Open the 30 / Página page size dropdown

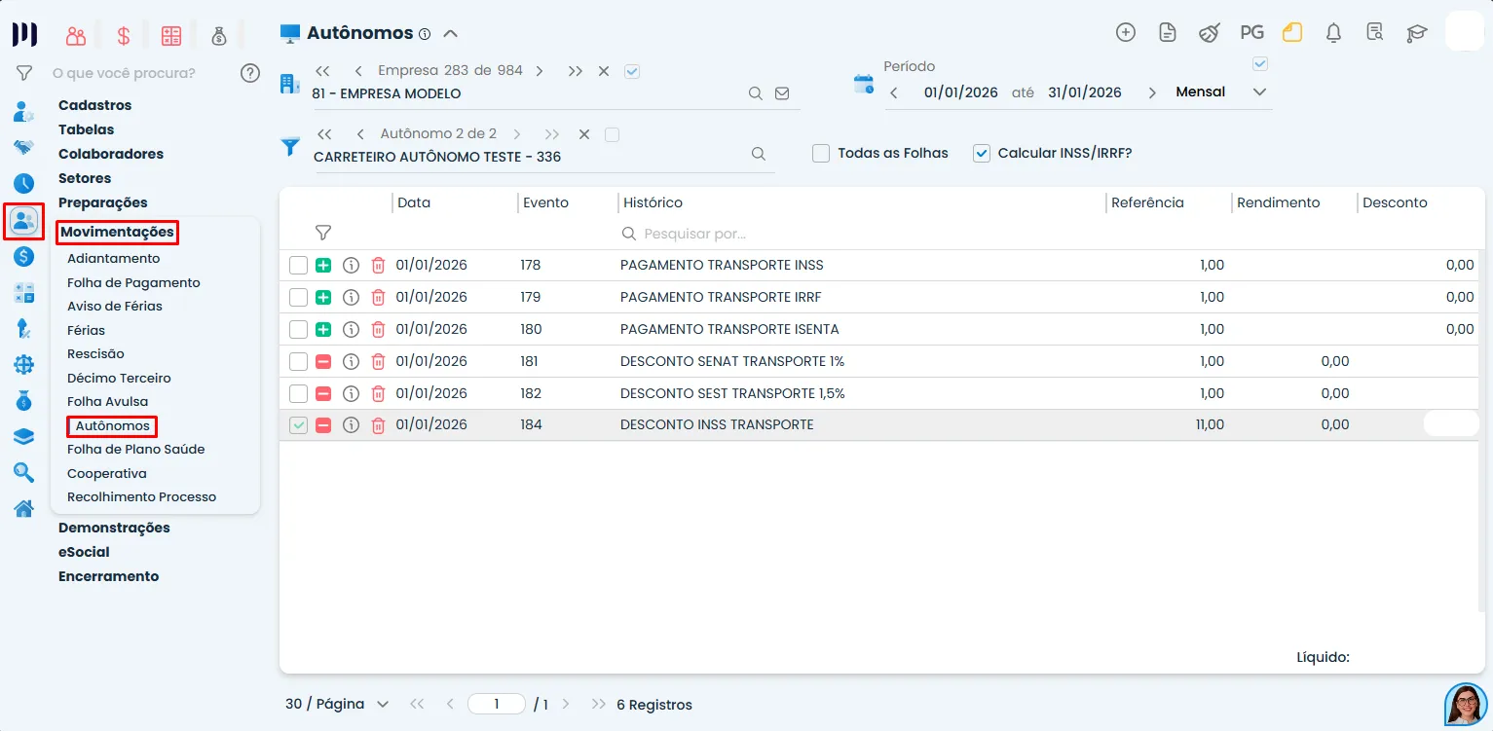point(337,704)
